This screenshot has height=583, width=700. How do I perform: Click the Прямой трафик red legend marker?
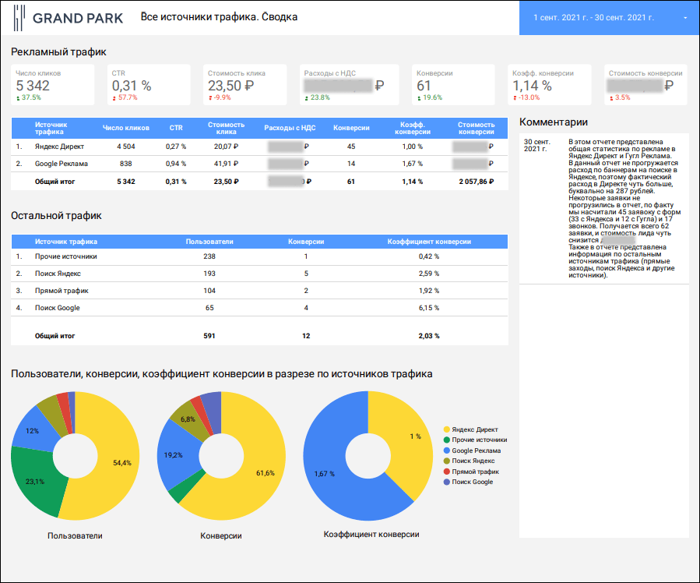[446, 472]
